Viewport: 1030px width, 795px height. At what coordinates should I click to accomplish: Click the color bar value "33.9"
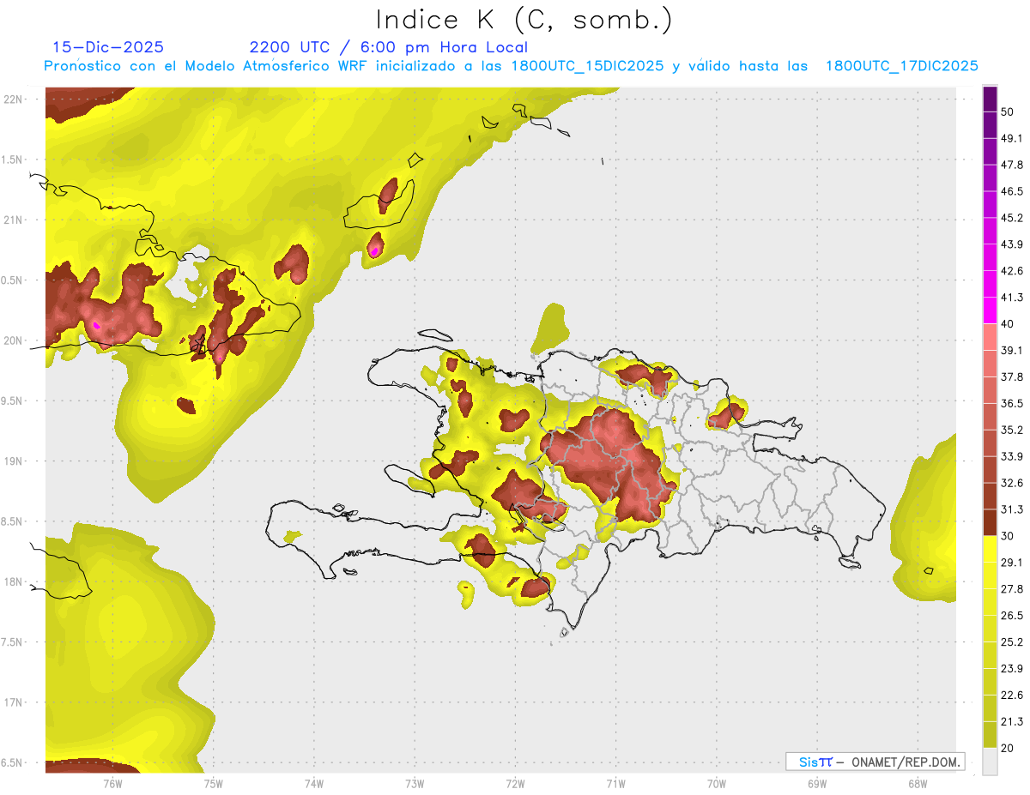coord(1012,456)
